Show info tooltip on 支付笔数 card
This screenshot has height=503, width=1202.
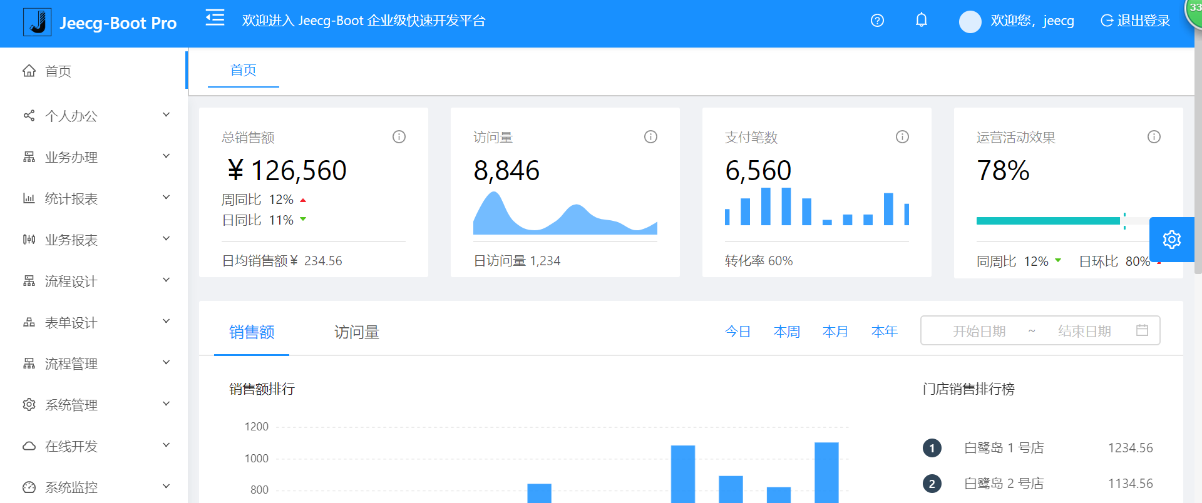tap(902, 136)
